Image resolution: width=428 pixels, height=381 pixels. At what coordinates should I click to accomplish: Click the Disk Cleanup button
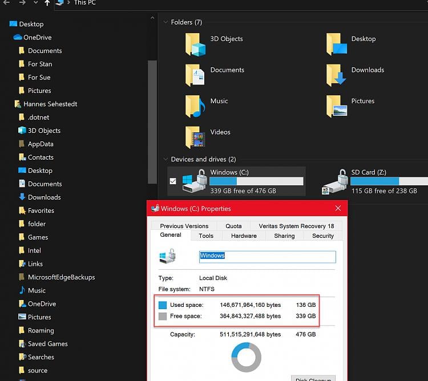coord(313,379)
